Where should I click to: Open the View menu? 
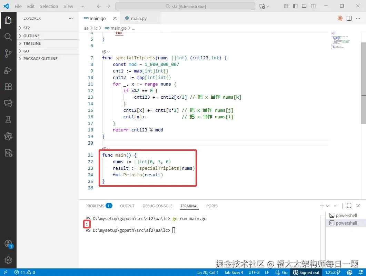68,6
